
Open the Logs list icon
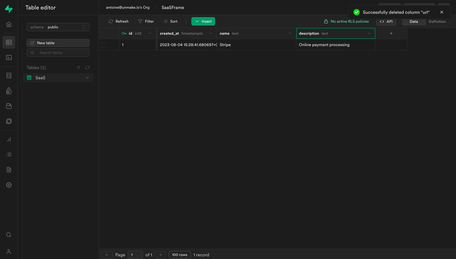click(9, 154)
